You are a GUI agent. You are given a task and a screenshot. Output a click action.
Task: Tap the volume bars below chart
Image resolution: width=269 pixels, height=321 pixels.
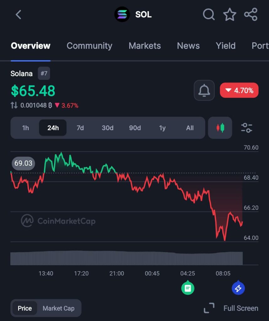coord(126,258)
